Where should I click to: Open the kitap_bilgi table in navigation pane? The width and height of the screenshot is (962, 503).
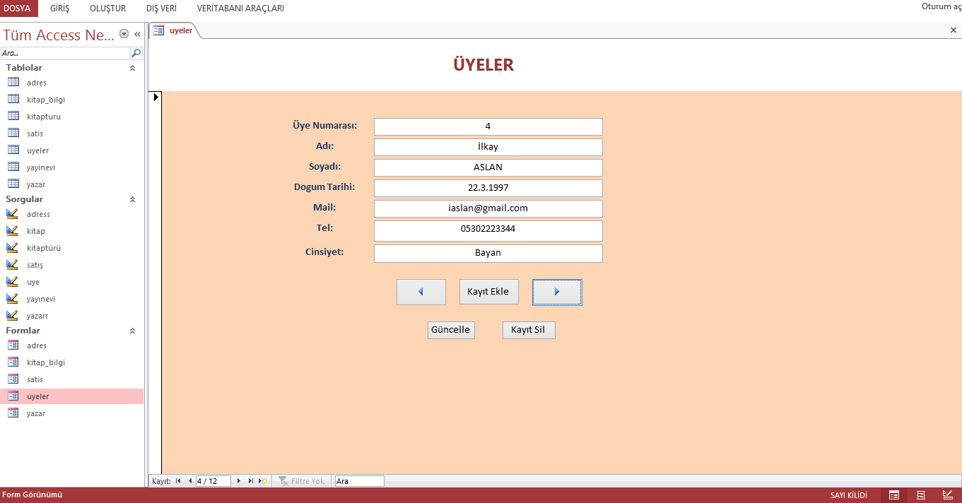45,100
